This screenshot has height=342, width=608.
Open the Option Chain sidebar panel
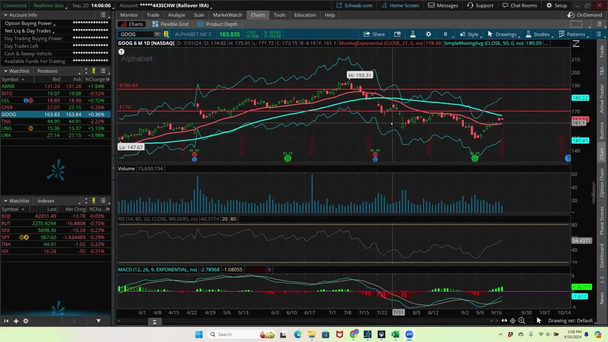[x=602, y=183]
